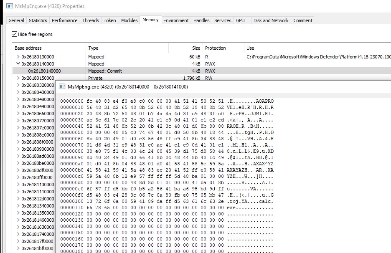The height and width of the screenshot is (253, 391).
Task: Open the General tab
Action: pos(16,20)
